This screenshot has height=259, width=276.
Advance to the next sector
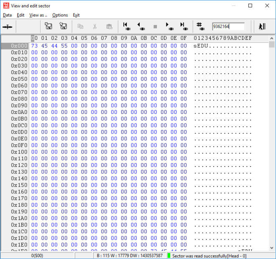tap(169, 26)
